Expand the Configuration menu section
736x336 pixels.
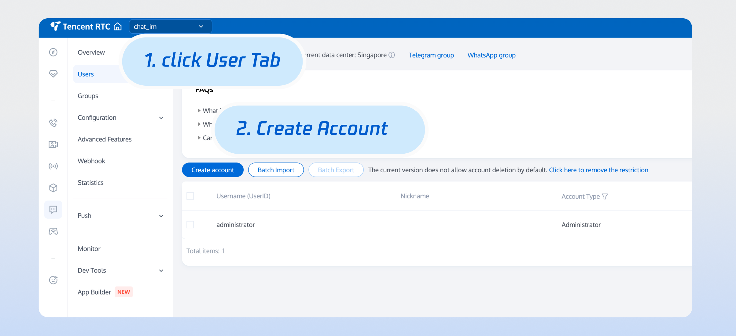(120, 118)
